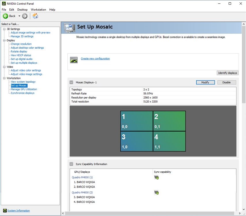Collapse the Display tree node
This screenshot has height=216, width=246.
click(x=4, y=40)
